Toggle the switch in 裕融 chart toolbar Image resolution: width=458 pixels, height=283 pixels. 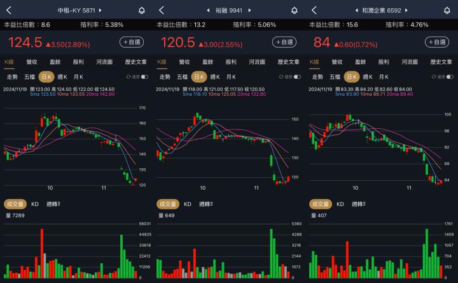(x=297, y=77)
